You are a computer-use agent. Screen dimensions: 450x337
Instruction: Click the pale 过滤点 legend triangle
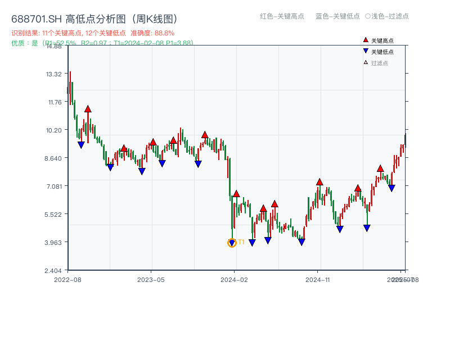[x=366, y=62]
